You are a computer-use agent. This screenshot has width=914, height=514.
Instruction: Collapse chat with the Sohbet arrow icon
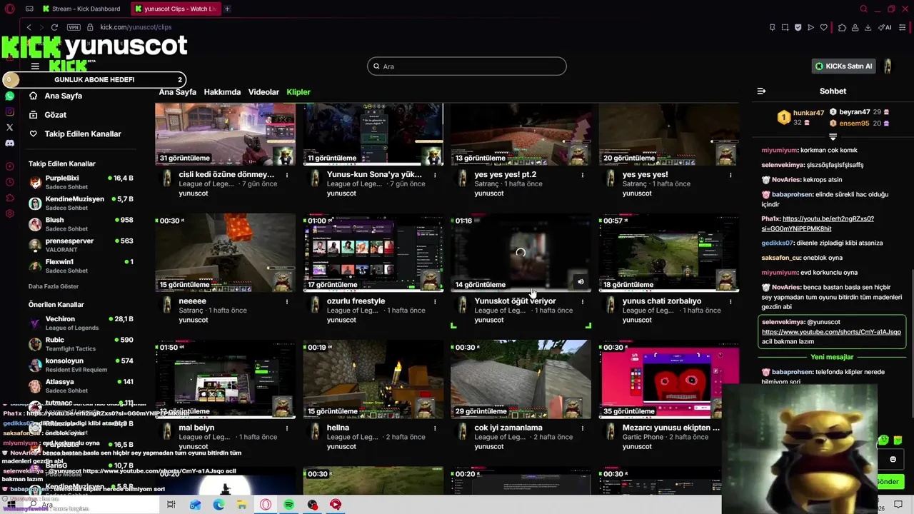click(761, 91)
